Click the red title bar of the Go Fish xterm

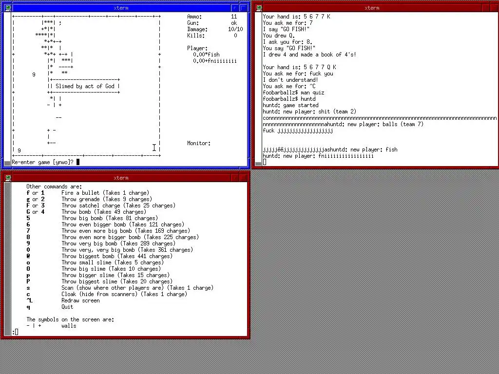tap(372, 8)
